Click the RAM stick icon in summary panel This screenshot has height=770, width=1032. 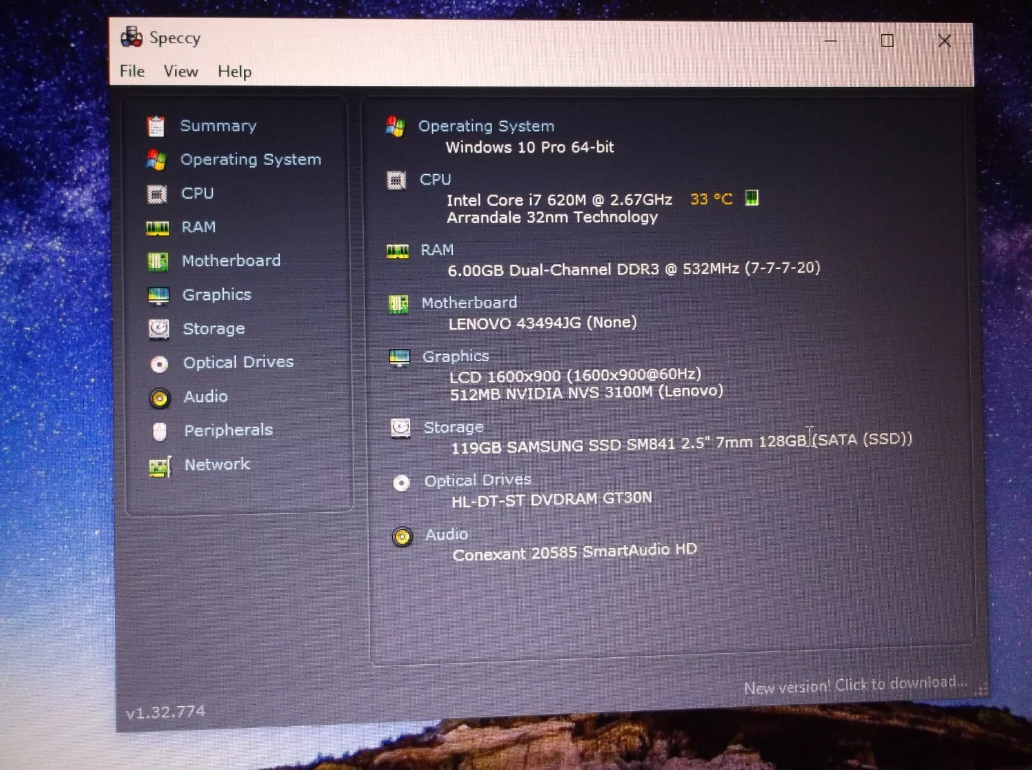[397, 251]
